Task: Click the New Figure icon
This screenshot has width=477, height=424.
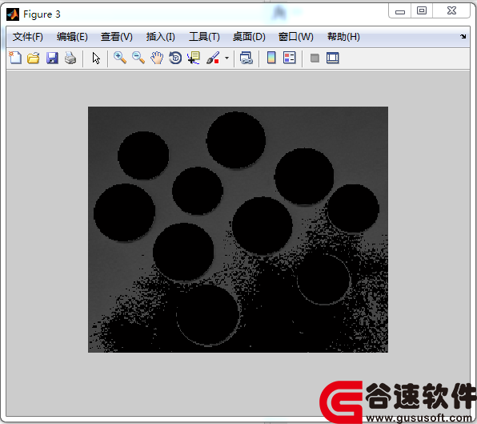Action: point(15,58)
